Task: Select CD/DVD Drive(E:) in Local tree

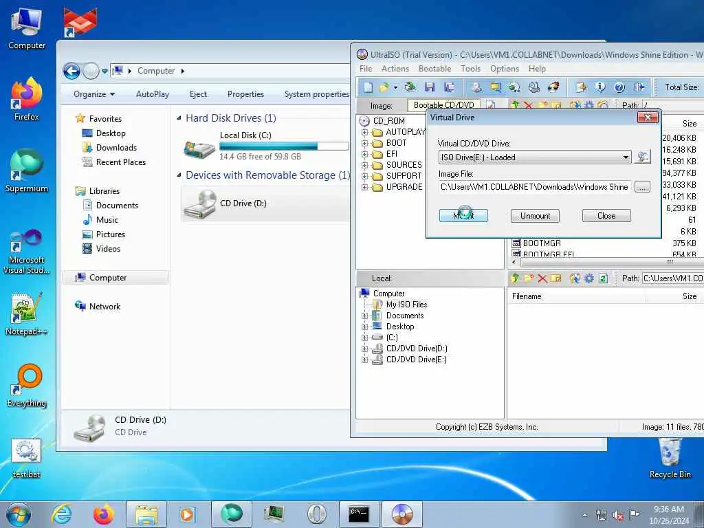Action: pyautogui.click(x=416, y=360)
